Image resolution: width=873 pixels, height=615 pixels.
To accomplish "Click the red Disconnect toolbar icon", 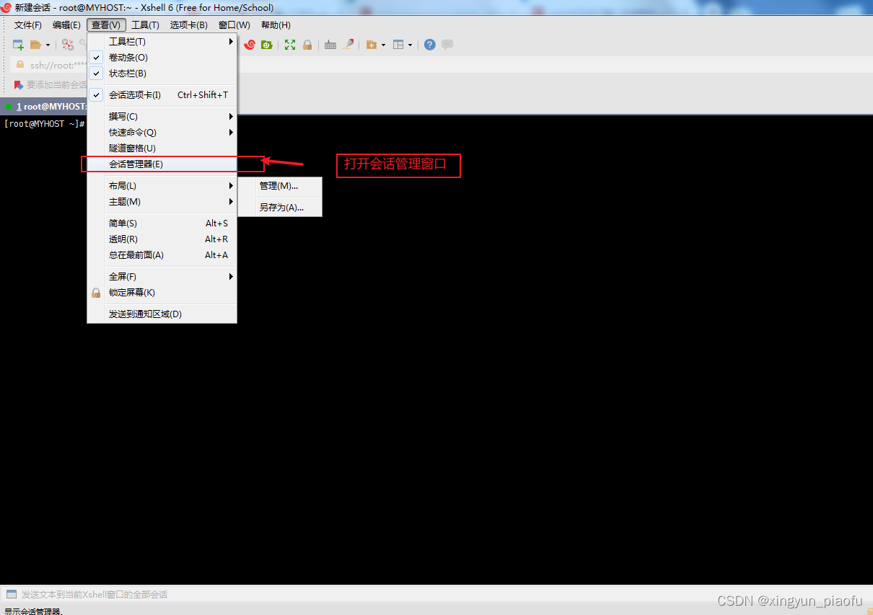I will coord(68,45).
